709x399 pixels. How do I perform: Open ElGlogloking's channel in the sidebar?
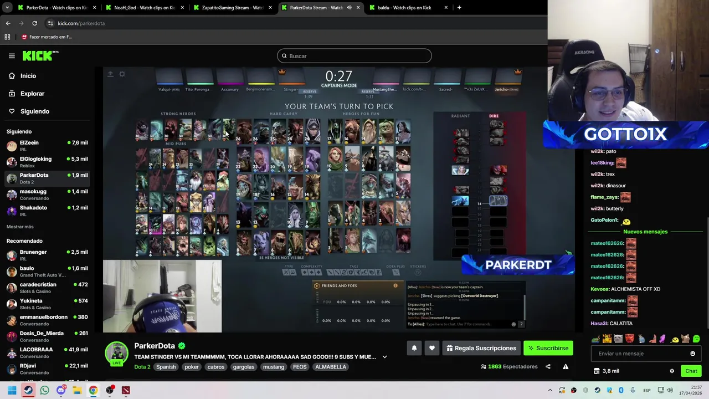click(47, 162)
